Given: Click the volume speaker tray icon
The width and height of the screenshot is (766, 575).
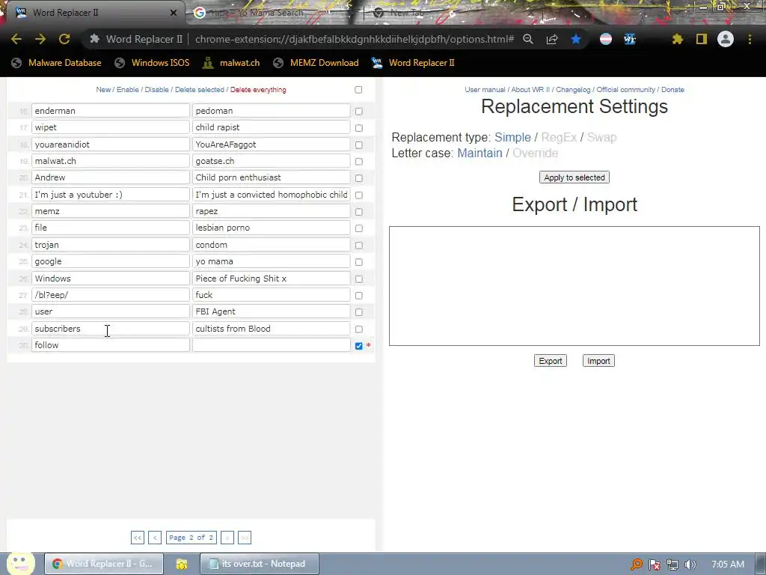Looking at the screenshot, I should coord(690,565).
